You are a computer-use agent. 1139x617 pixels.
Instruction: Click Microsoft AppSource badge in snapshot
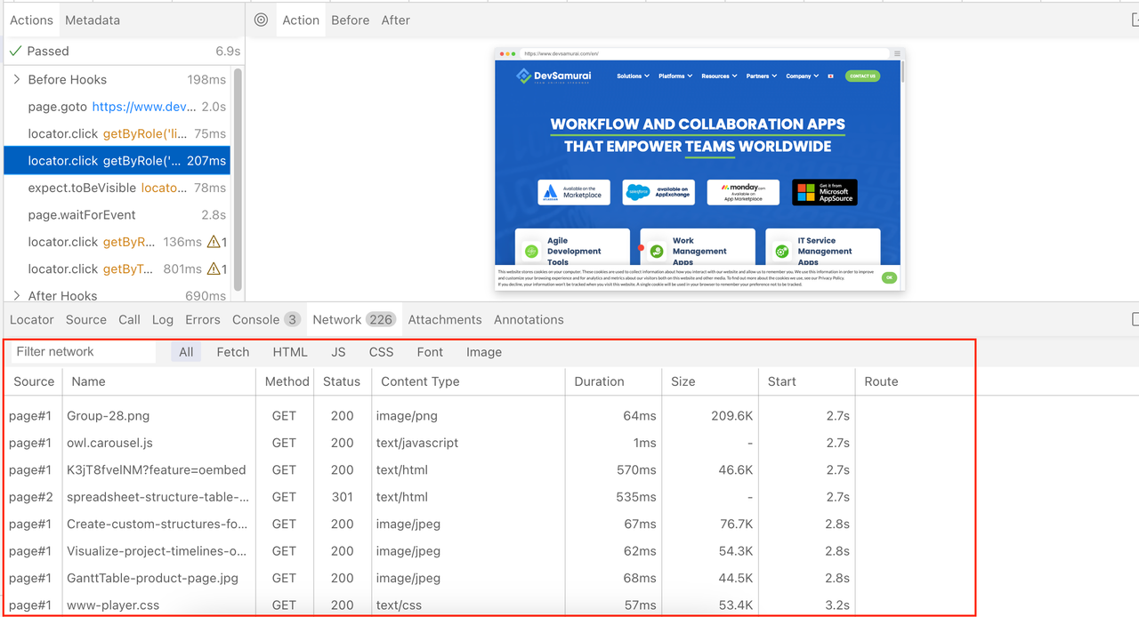click(825, 192)
